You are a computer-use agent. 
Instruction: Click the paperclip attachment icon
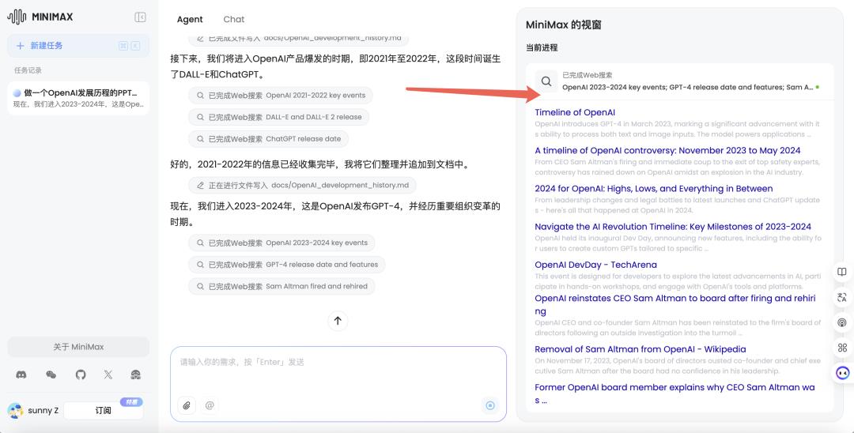click(187, 405)
